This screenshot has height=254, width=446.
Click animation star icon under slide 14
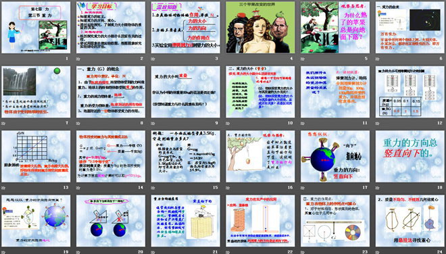point(78,188)
